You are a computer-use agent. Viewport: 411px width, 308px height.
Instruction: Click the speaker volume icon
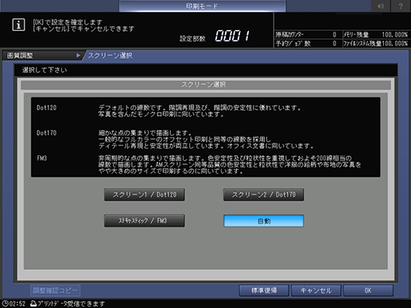click(381, 6)
